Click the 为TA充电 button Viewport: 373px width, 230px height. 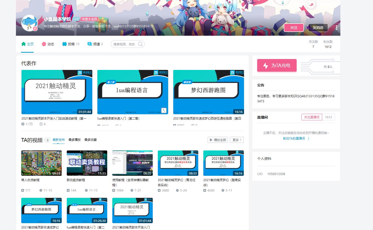[x=277, y=66]
